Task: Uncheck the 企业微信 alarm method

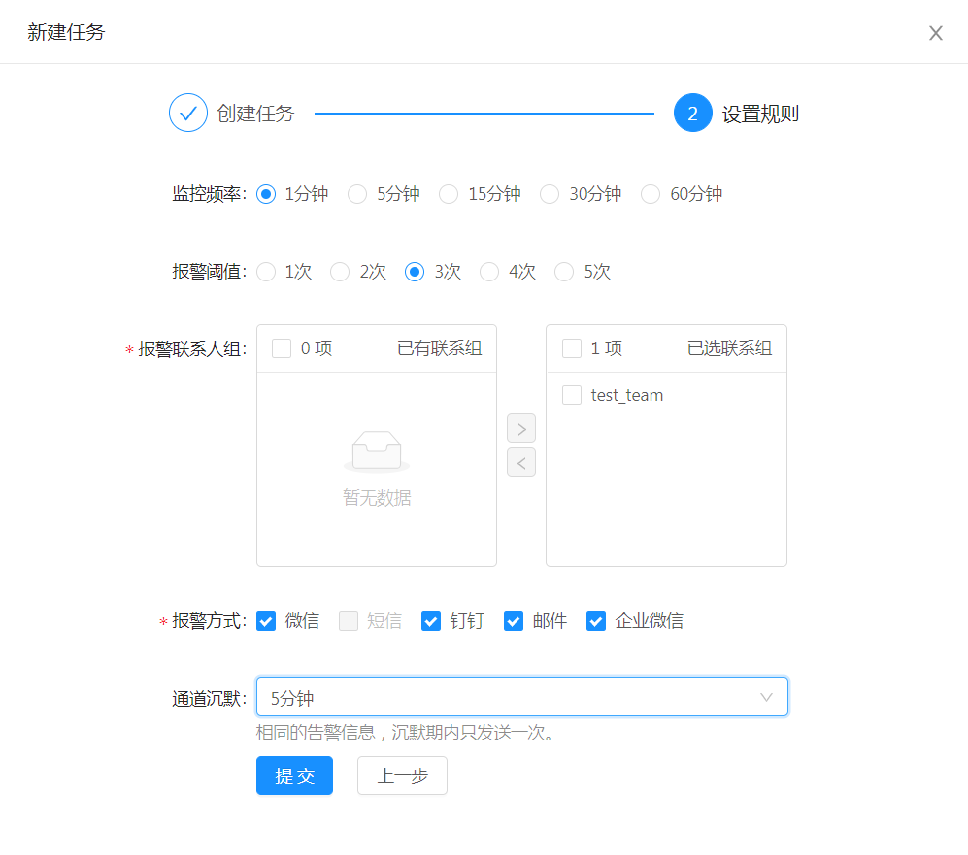Action: [596, 621]
